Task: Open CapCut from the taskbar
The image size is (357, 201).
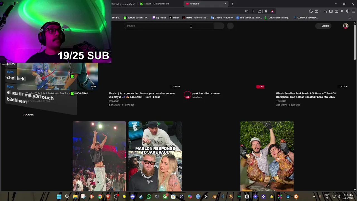Action: click(247, 197)
